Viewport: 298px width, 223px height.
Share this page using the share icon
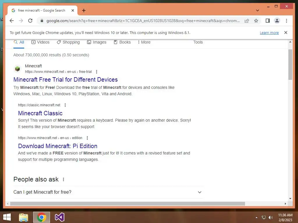[x=247, y=21]
